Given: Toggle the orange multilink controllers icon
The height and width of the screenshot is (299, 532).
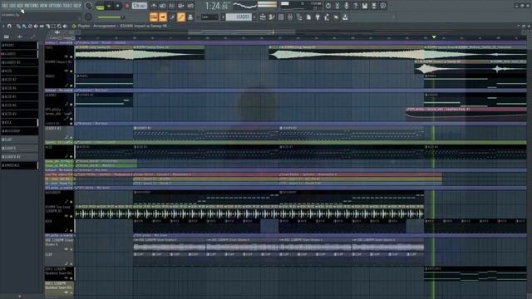Looking at the screenshot, I should [181, 17].
